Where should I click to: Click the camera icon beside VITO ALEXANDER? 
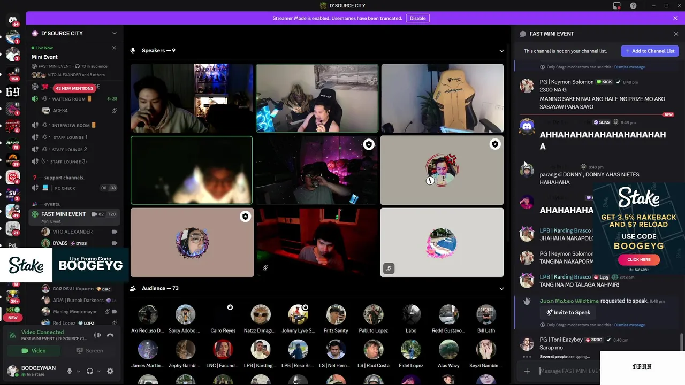[115, 232]
